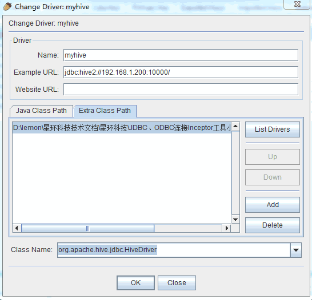Click in the Name field containing myhive
312x300 pixels.
pos(181,55)
